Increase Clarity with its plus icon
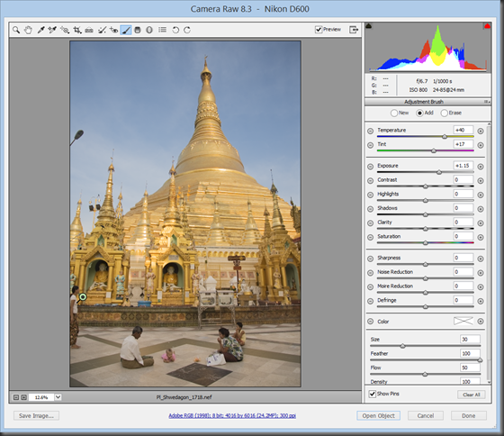Viewport: 504px width, 436px height. (481, 223)
